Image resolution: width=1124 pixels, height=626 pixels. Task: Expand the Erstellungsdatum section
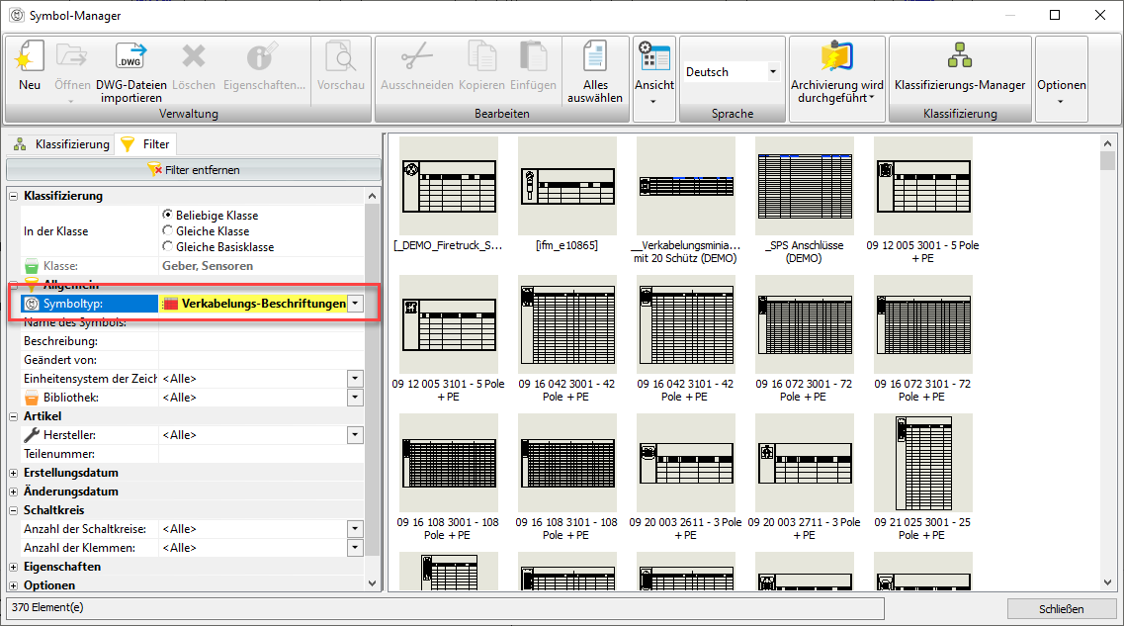tap(14, 473)
